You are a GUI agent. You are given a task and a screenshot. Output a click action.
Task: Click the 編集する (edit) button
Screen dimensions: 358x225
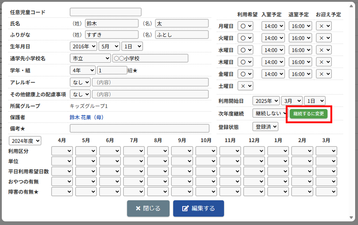coord(198,208)
